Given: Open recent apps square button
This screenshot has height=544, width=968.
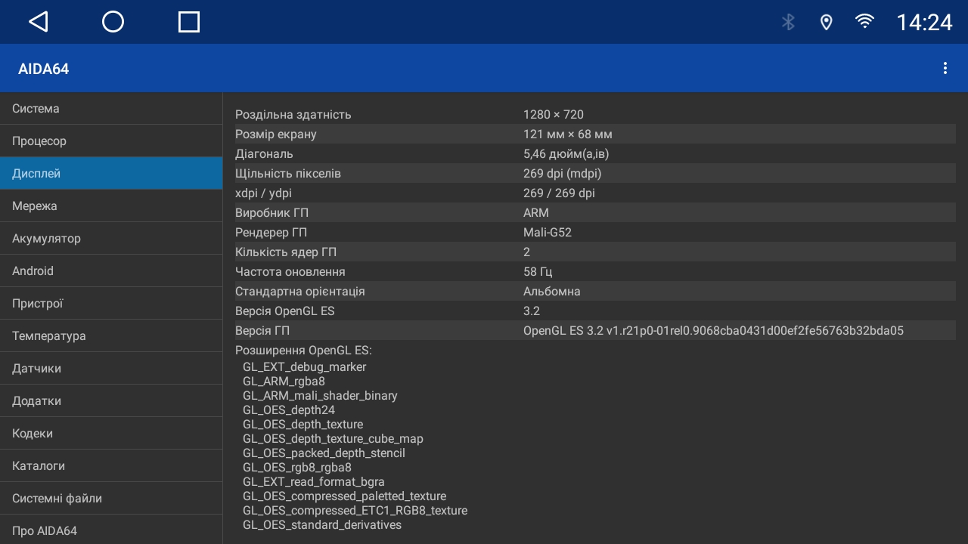Looking at the screenshot, I should pyautogui.click(x=189, y=22).
